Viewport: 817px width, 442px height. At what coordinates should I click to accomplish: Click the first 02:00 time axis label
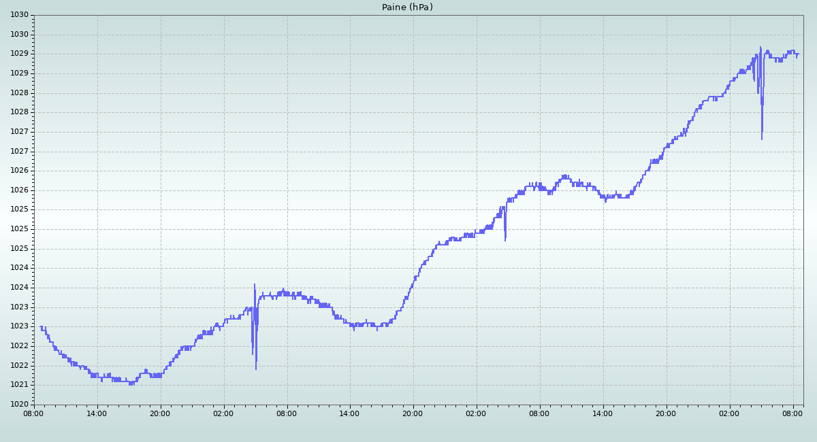coord(223,413)
